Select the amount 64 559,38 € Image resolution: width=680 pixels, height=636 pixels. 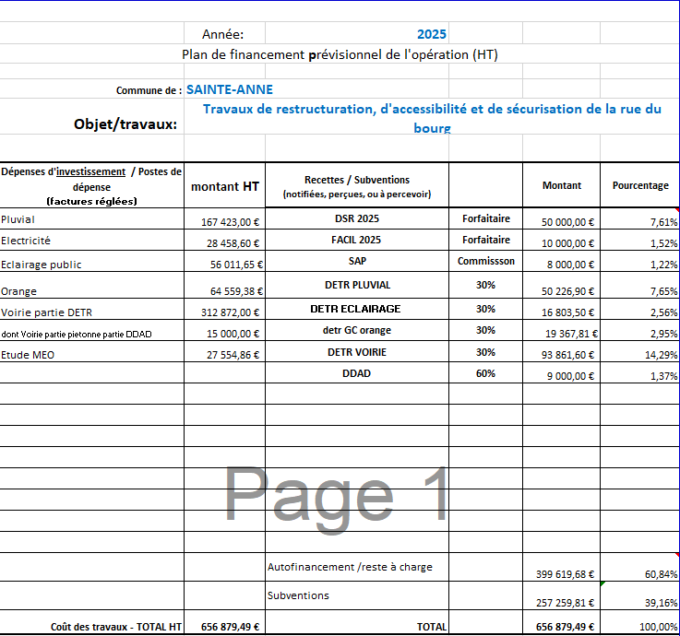pos(236,291)
